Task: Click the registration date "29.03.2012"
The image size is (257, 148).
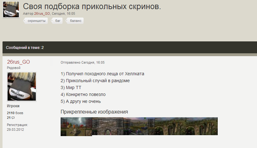Action: (15, 129)
